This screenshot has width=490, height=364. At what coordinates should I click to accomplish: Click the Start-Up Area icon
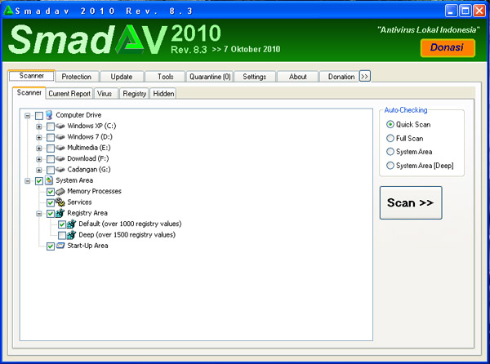60,246
